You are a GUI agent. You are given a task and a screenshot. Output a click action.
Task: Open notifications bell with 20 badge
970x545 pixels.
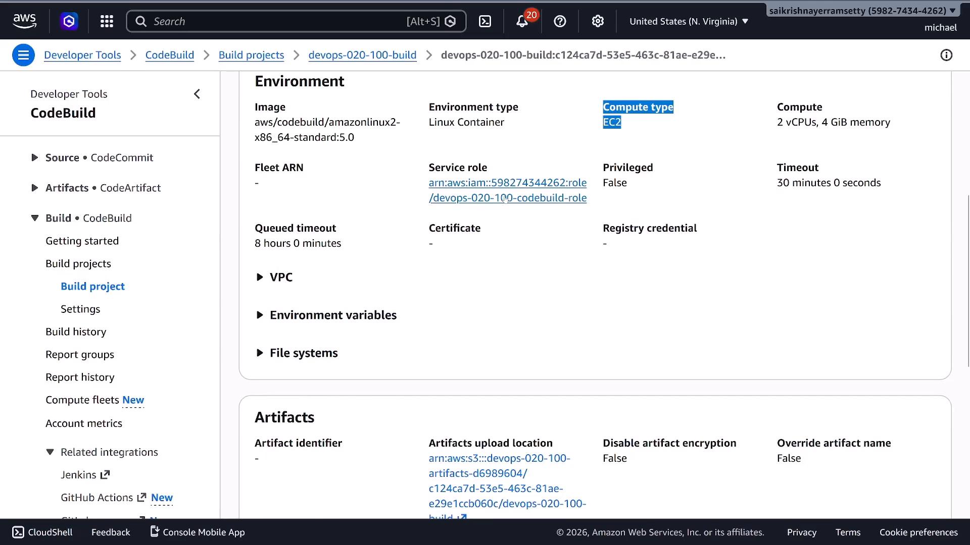[523, 21]
